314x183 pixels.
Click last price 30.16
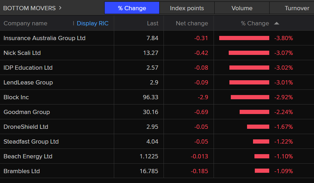[x=150, y=112]
